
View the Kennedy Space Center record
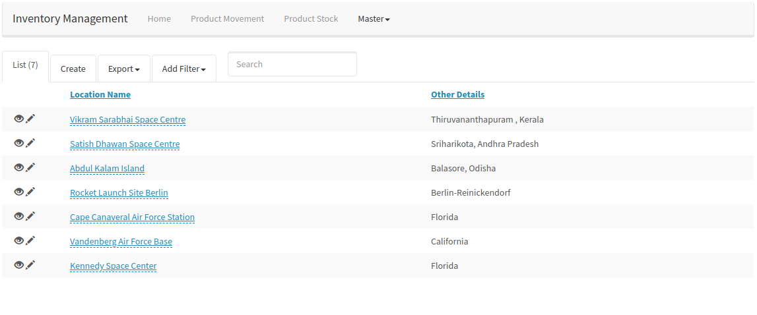click(x=19, y=265)
